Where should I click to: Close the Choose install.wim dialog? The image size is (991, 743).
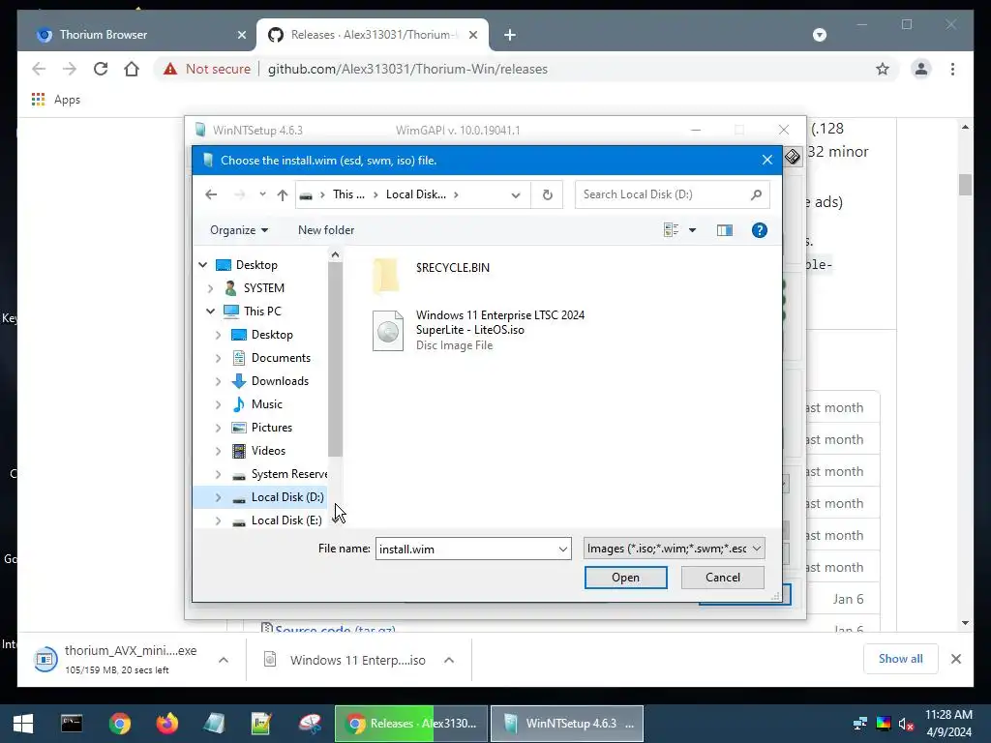click(767, 160)
